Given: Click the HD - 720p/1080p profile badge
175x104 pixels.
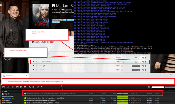Looking at the screenshot, I should click(57, 20).
